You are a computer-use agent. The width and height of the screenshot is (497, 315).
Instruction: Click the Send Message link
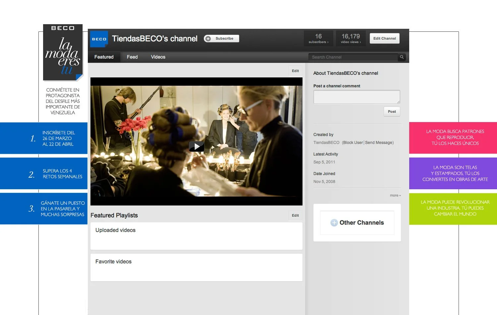click(379, 143)
